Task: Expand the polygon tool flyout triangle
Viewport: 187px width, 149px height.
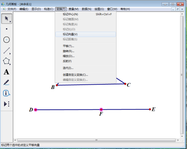Action: pos(10,64)
